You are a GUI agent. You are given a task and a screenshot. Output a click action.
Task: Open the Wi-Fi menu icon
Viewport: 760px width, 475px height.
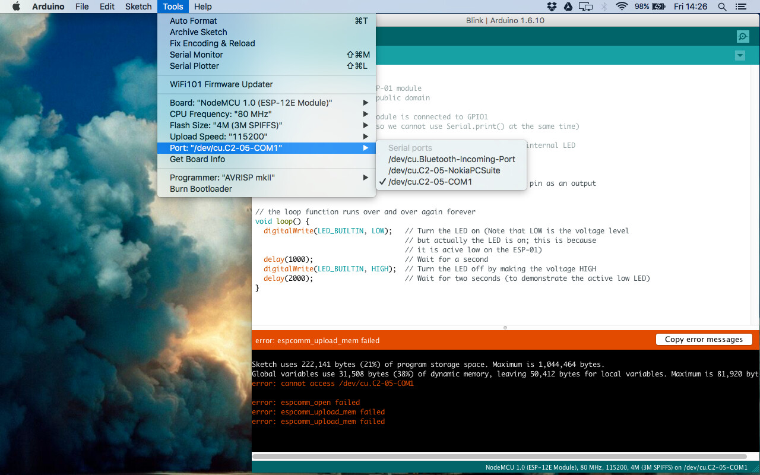pyautogui.click(x=621, y=7)
